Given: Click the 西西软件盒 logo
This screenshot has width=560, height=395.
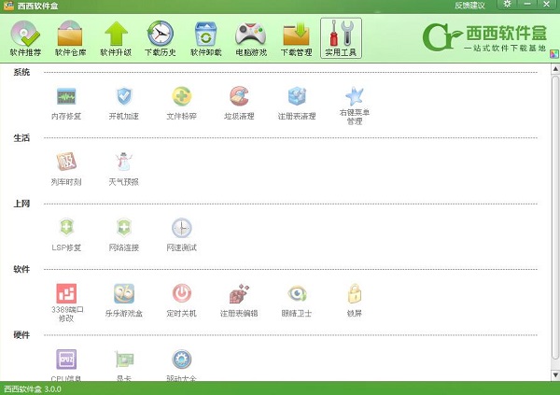Looking at the screenshot, I should [x=484, y=36].
